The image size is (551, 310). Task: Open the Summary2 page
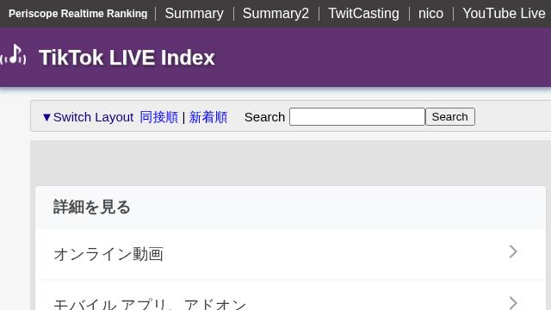[275, 14]
